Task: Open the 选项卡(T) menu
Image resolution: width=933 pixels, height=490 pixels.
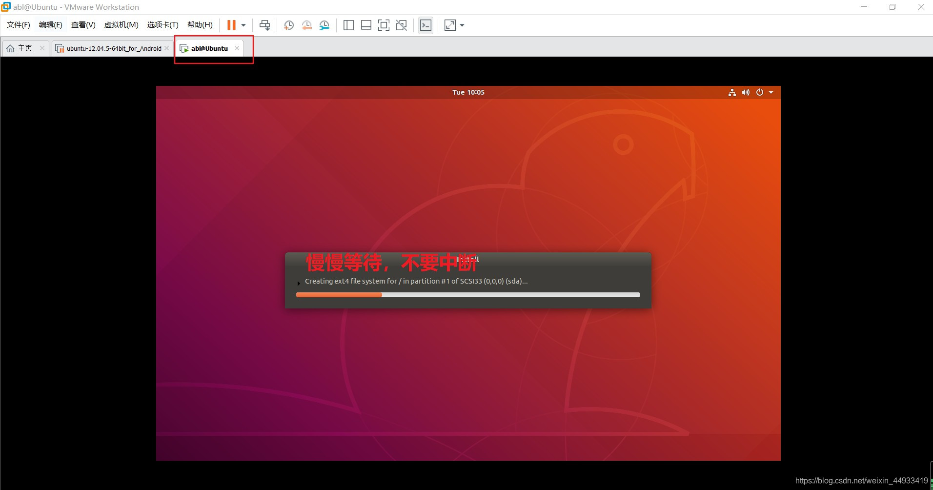Action: tap(163, 25)
